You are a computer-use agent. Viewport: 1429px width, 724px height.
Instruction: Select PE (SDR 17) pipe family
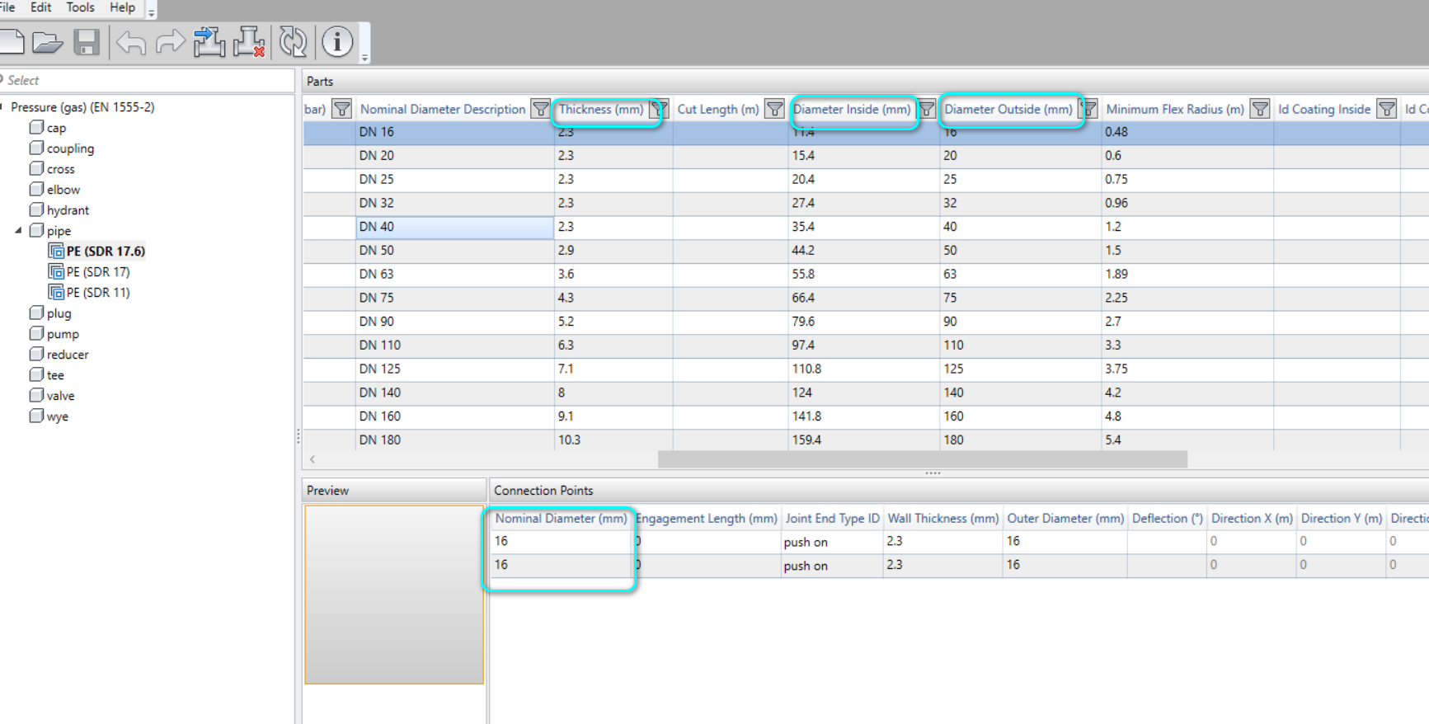pos(98,272)
